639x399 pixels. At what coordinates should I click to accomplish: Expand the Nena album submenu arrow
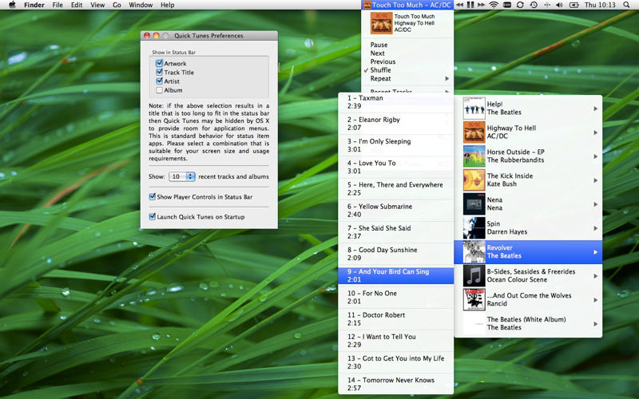click(x=595, y=204)
